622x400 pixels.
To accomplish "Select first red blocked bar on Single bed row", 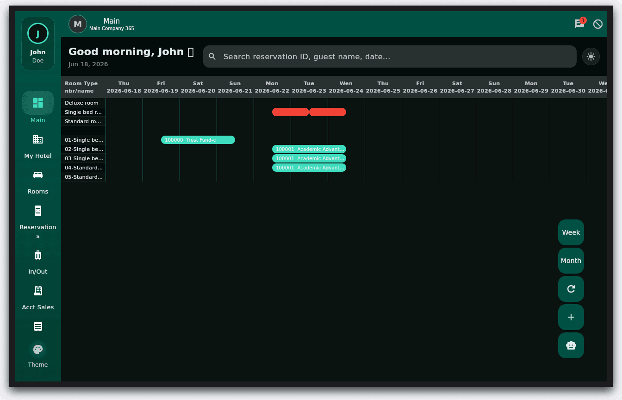I will click(291, 112).
